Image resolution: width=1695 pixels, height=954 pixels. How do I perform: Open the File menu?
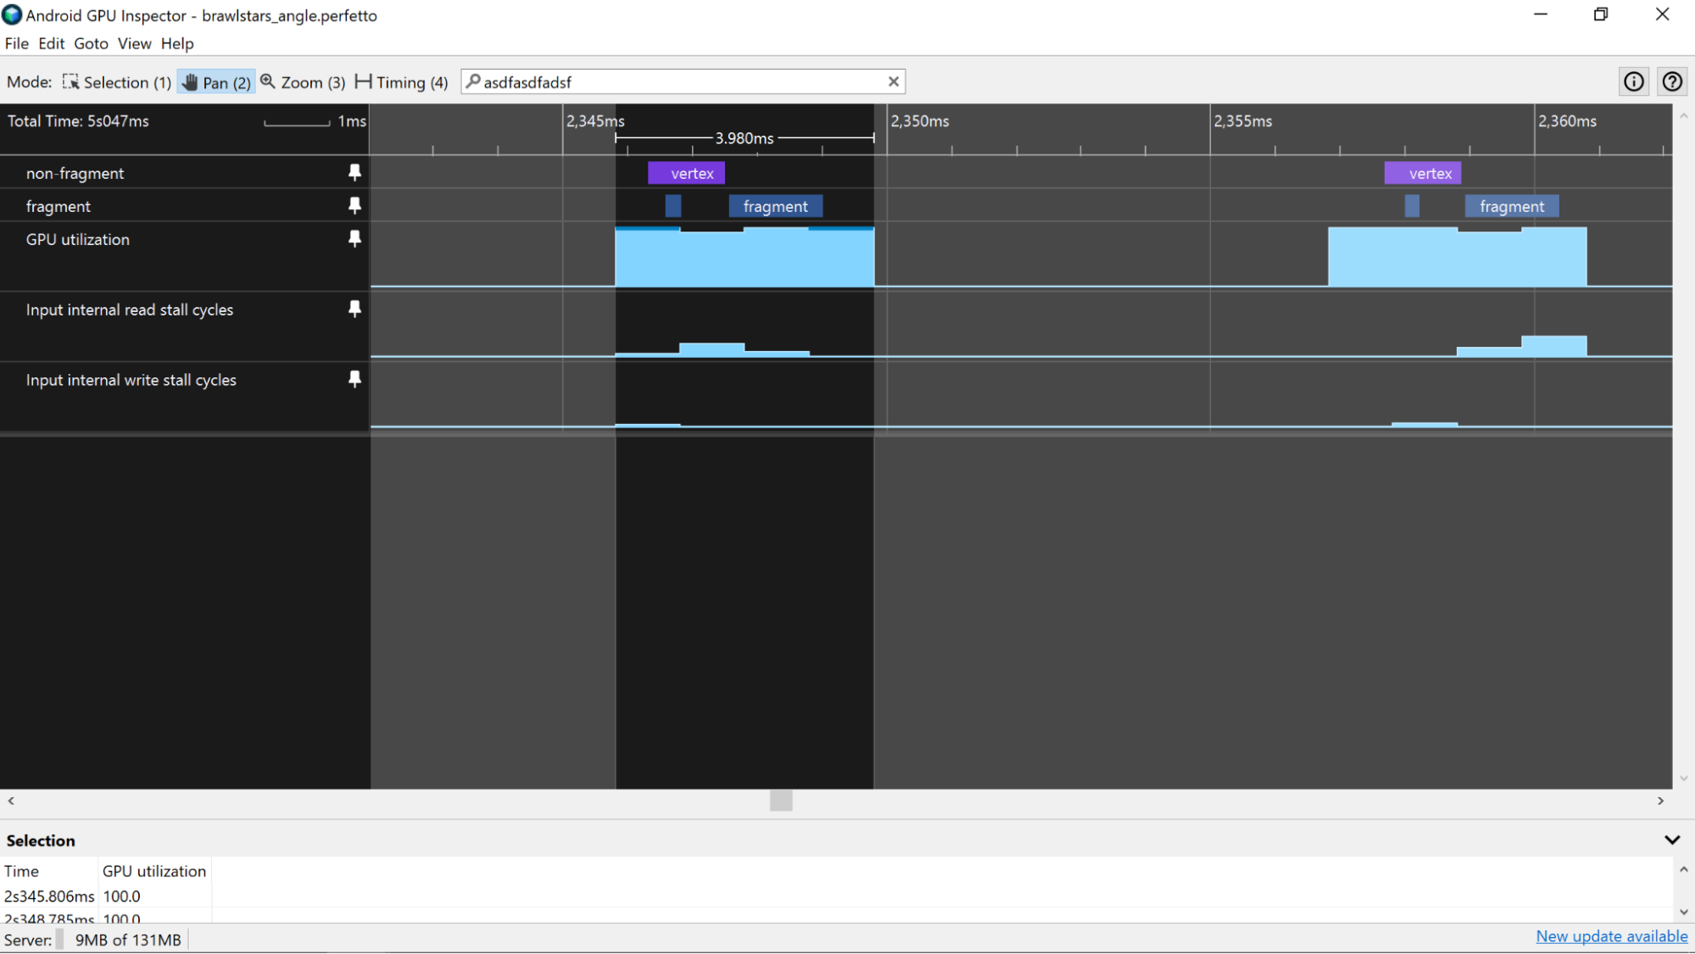[x=16, y=43]
